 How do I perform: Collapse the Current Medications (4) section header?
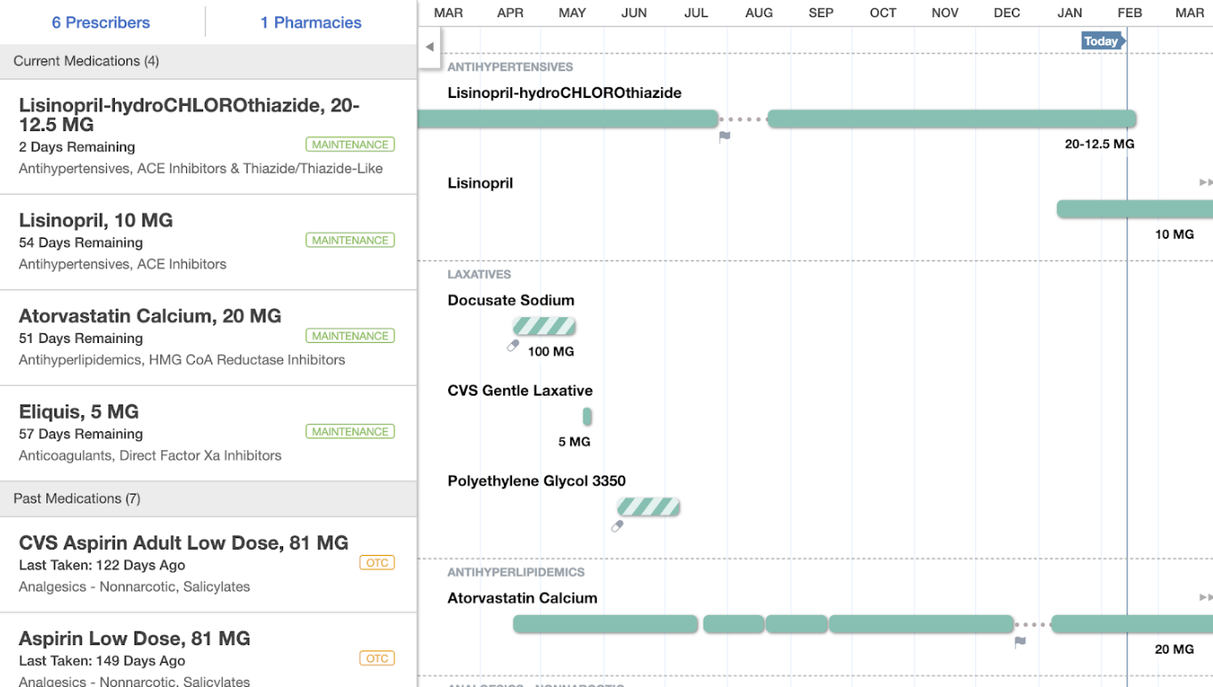(208, 61)
